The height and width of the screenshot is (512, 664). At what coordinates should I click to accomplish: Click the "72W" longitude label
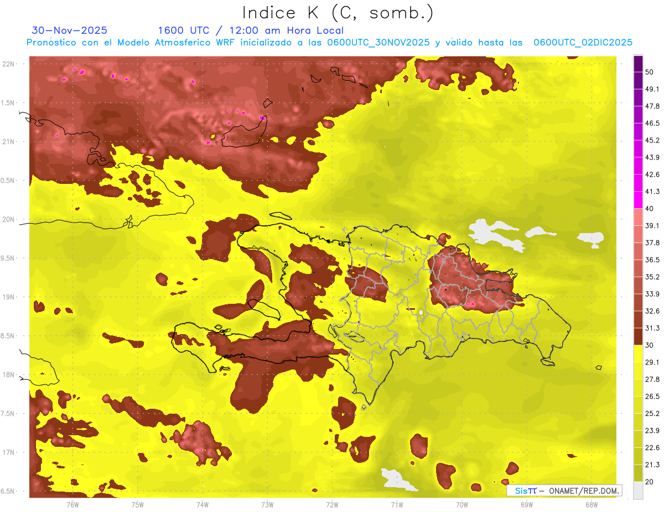tap(332, 505)
